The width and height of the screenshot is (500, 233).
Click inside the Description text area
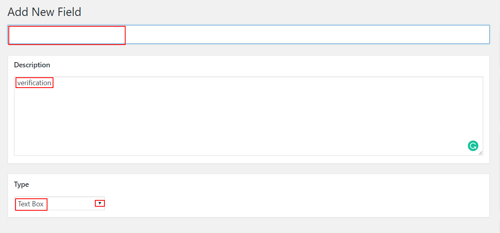248,116
